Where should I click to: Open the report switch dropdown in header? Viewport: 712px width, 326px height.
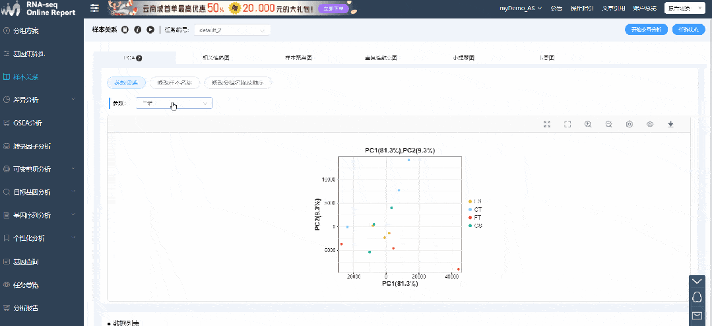point(684,8)
